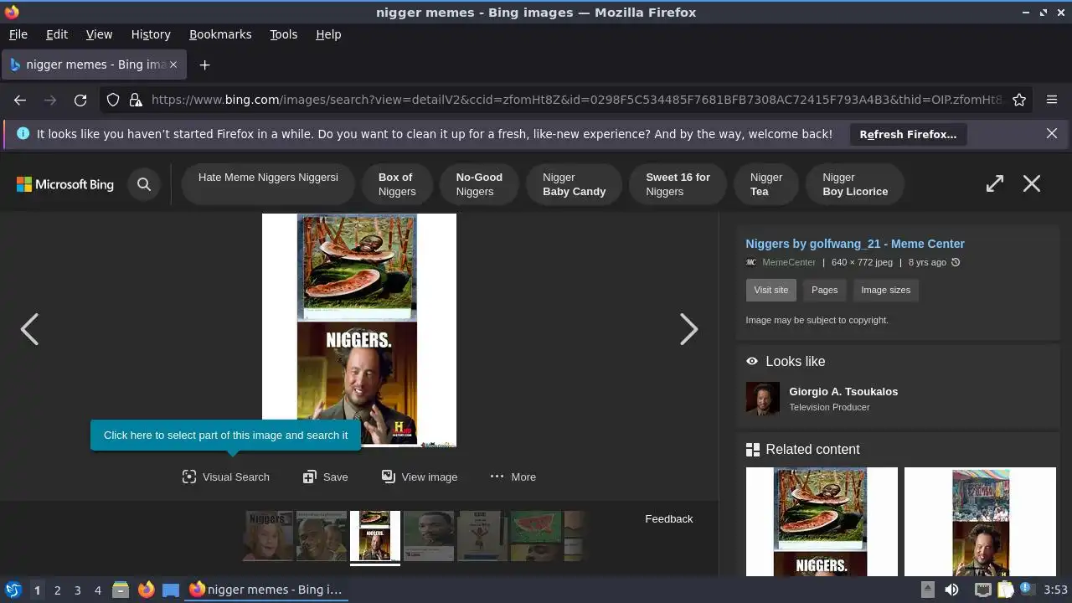Click the 3:53 taskbar clock
The width and height of the screenshot is (1072, 603).
click(x=1055, y=590)
